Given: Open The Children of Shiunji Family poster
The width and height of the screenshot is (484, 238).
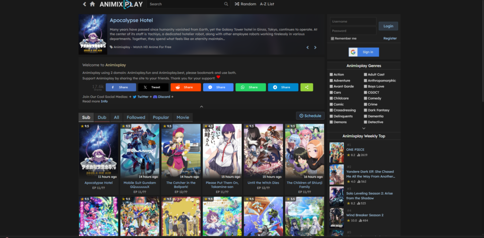Looking at the screenshot, I should (305, 151).
